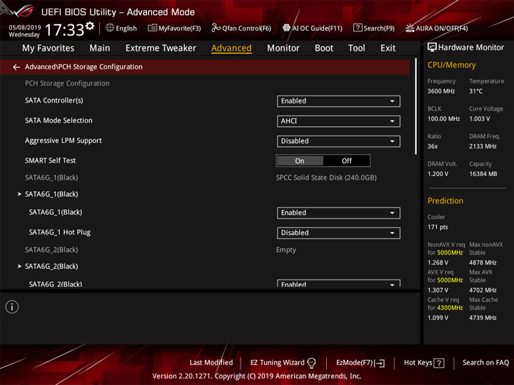Click the 171 pts cooler score

tap(438, 227)
